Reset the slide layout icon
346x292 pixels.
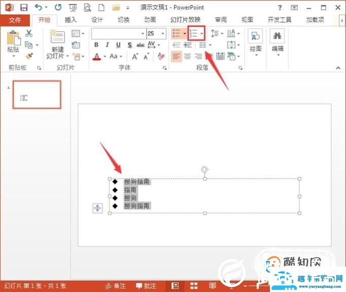[76, 45]
